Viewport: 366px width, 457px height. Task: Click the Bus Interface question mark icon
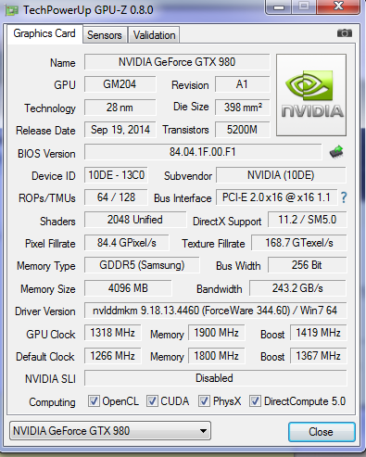[x=344, y=197]
